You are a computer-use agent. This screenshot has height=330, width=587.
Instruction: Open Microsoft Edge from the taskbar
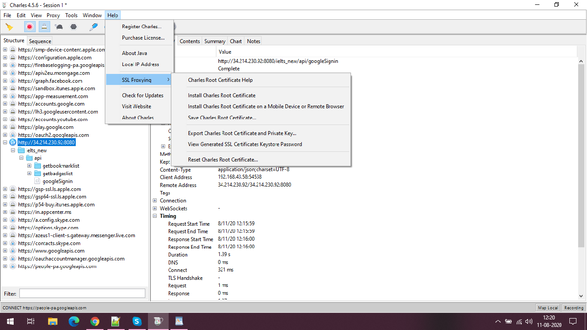74,321
